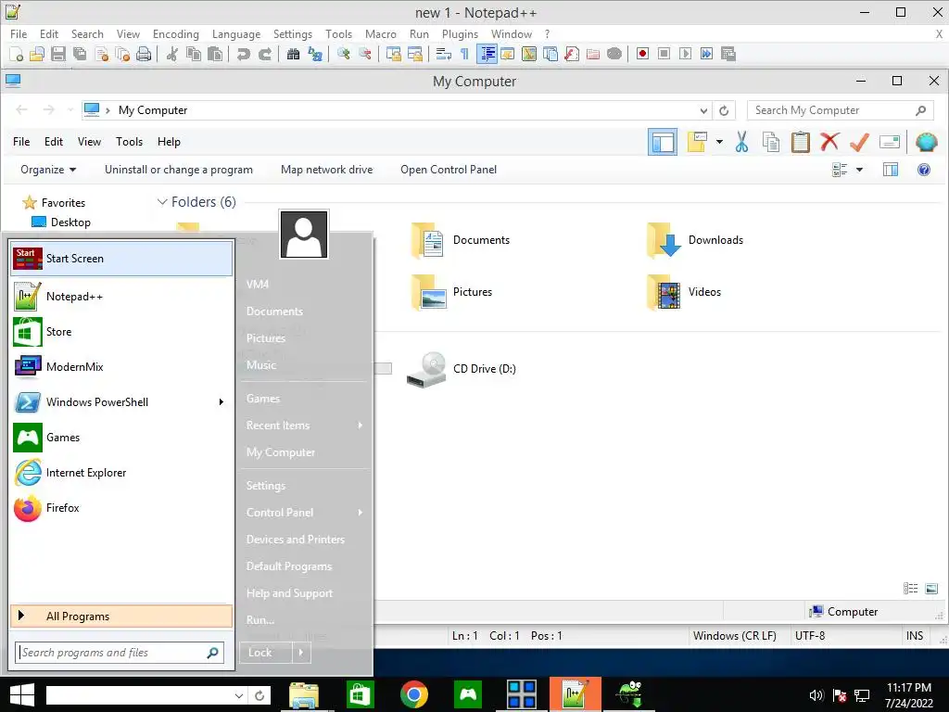Screen dimensions: 949x712
Task: Expand the address bar history dropdown
Action: (x=703, y=111)
